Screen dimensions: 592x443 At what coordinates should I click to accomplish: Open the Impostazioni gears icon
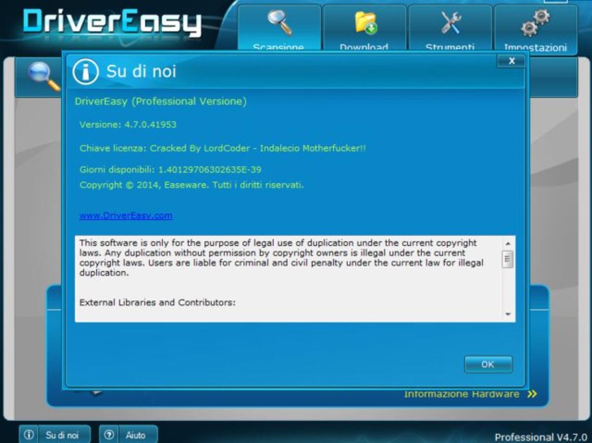[536, 22]
